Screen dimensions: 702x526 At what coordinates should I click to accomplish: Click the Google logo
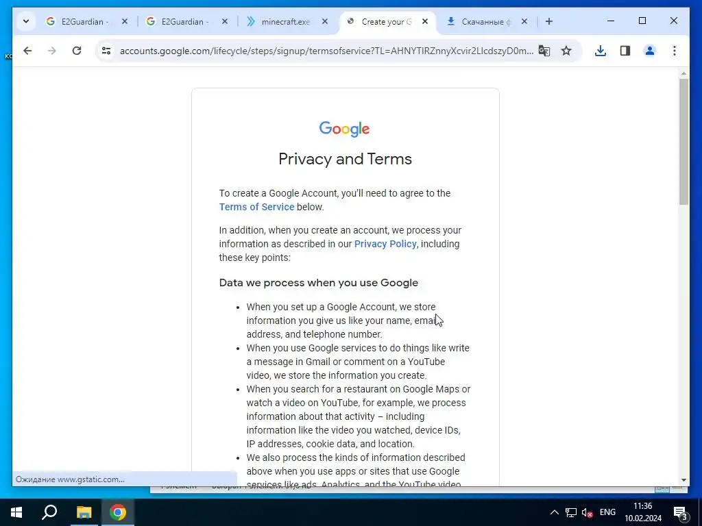click(x=344, y=129)
